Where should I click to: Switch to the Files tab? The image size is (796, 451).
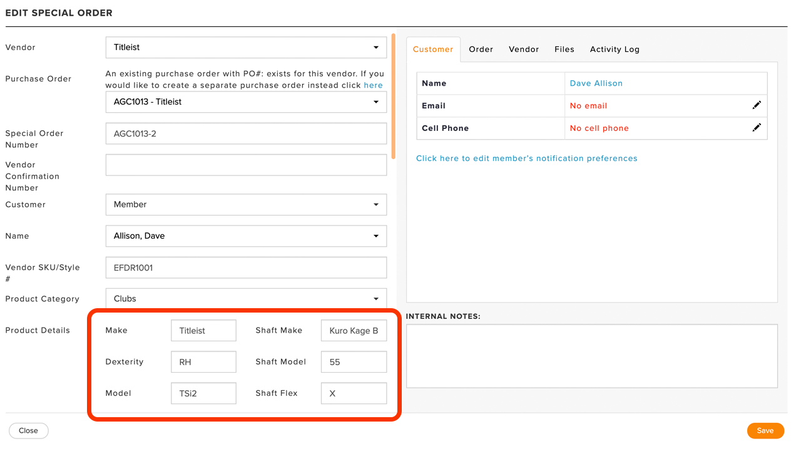point(564,49)
